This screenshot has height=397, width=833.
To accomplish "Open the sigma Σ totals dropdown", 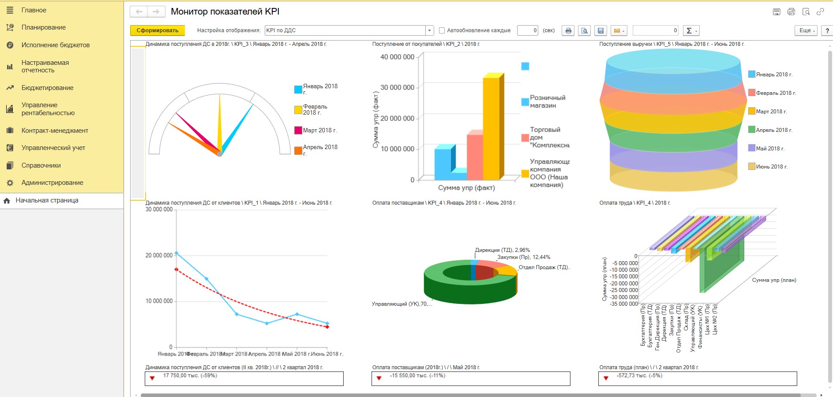I will pos(691,30).
